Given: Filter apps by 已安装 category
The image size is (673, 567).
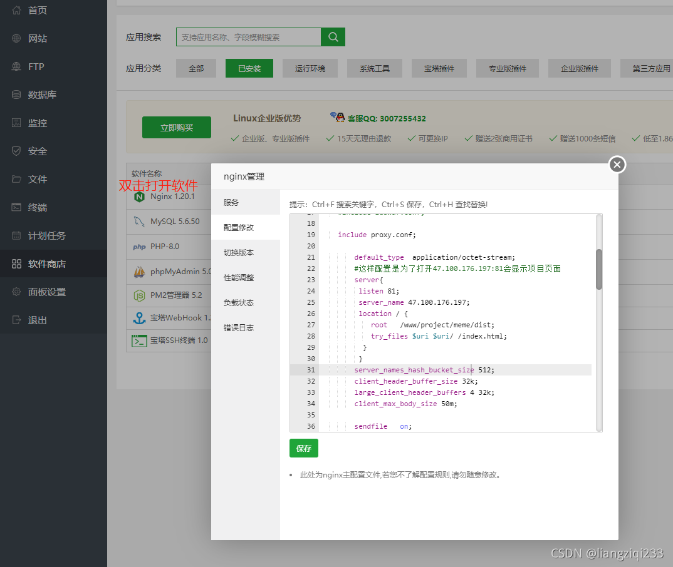Looking at the screenshot, I should (x=249, y=68).
